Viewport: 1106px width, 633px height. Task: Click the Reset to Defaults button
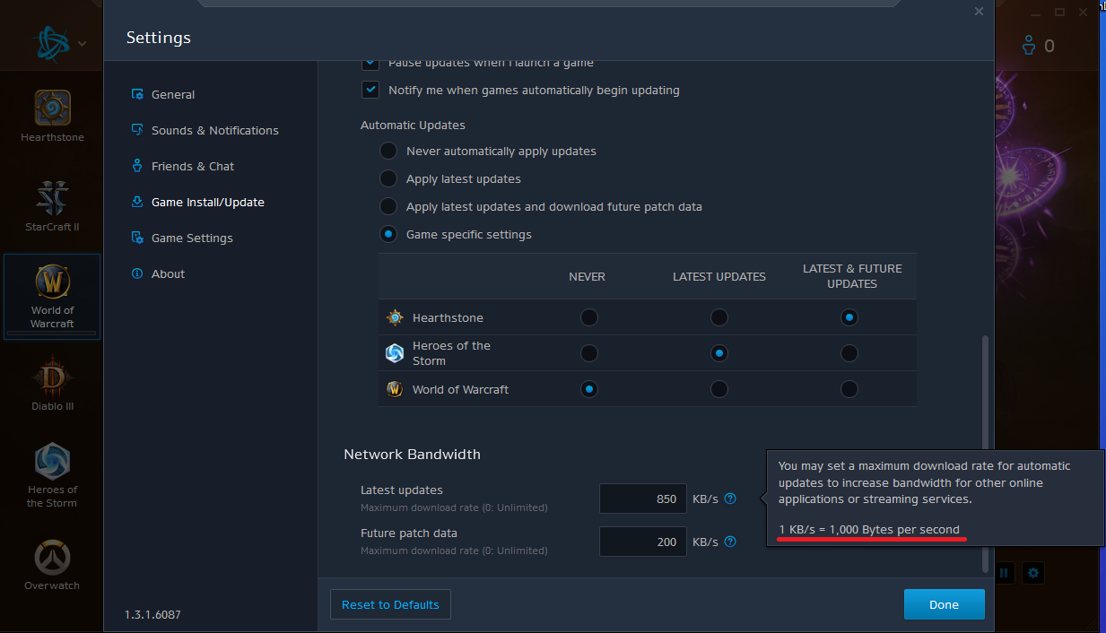(390, 604)
